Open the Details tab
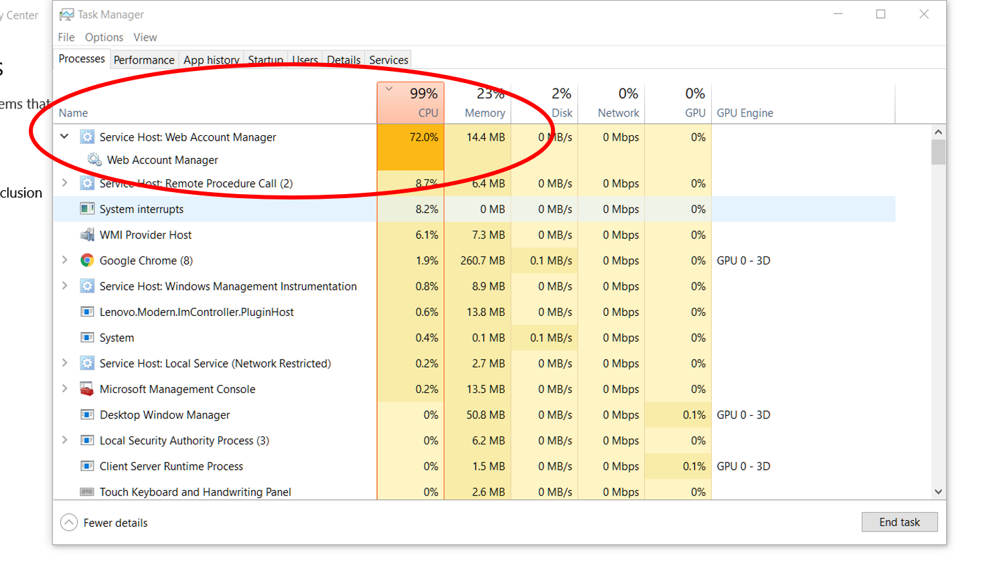The height and width of the screenshot is (565, 997). click(343, 60)
